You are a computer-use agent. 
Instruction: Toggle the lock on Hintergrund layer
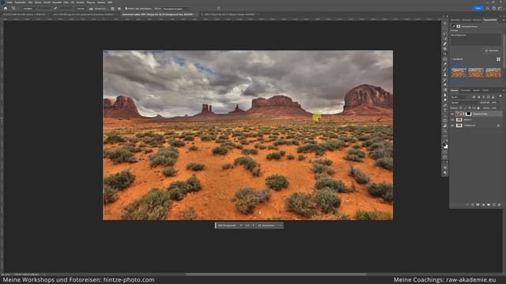(x=498, y=125)
